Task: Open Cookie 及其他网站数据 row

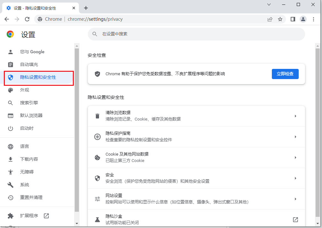Action: 196,158
